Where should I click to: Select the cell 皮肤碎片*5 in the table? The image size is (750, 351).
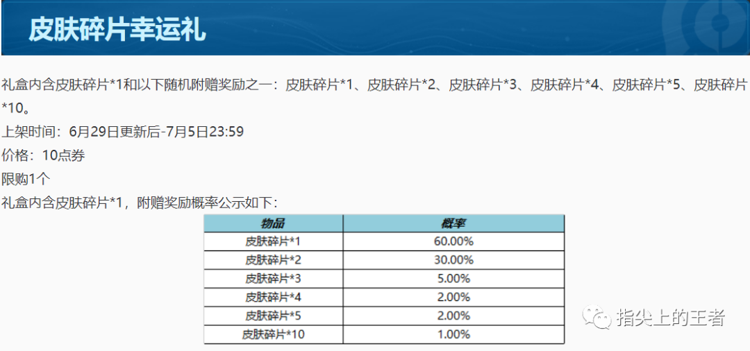pos(273,316)
